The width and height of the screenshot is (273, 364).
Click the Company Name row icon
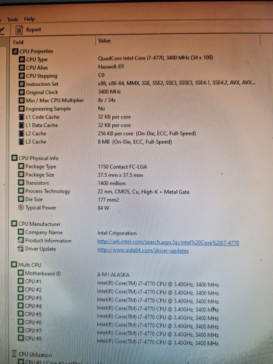pyautogui.click(x=21, y=232)
